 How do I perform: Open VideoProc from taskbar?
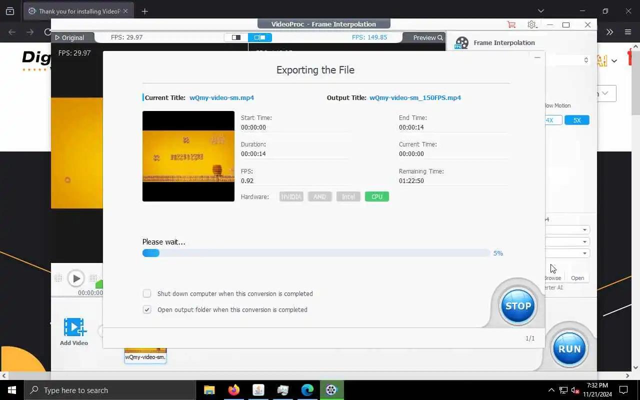[331, 390]
